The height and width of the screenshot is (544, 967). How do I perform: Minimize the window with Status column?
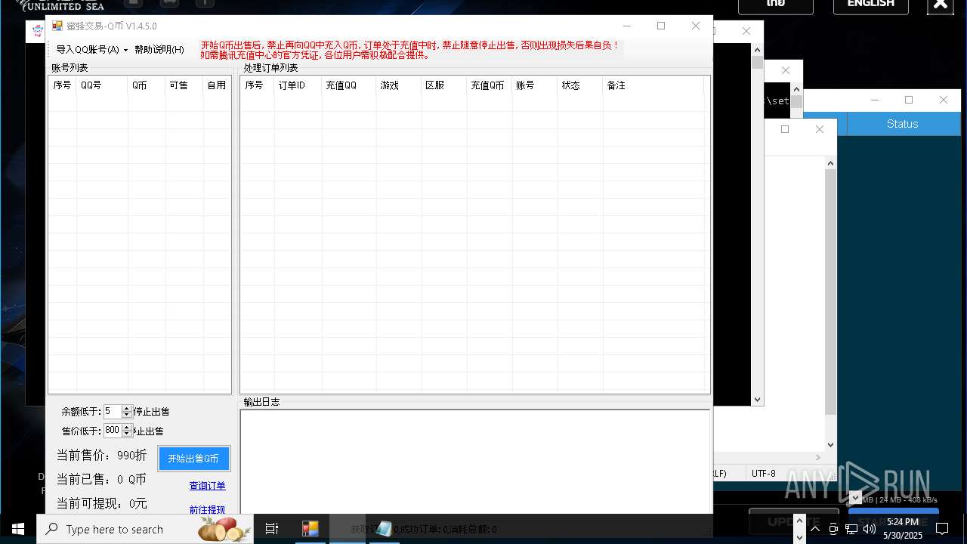[875, 100]
